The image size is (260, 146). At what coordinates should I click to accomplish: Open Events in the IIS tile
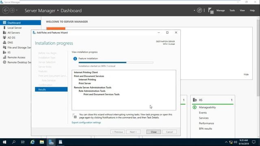pyautogui.click(x=203, y=113)
